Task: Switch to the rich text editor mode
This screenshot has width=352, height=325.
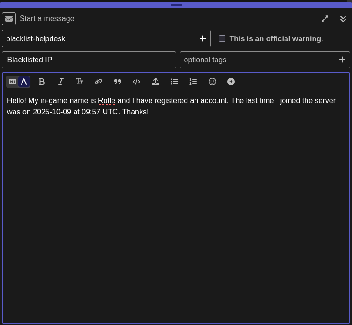Action: point(24,82)
